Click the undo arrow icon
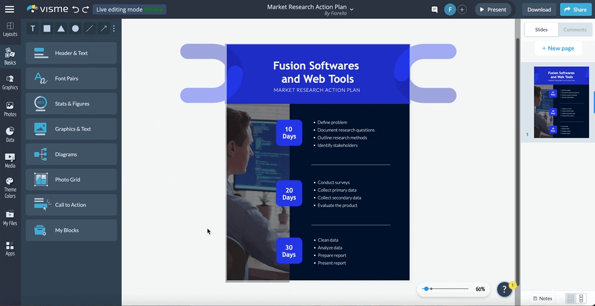The height and width of the screenshot is (306, 595). 75,9
